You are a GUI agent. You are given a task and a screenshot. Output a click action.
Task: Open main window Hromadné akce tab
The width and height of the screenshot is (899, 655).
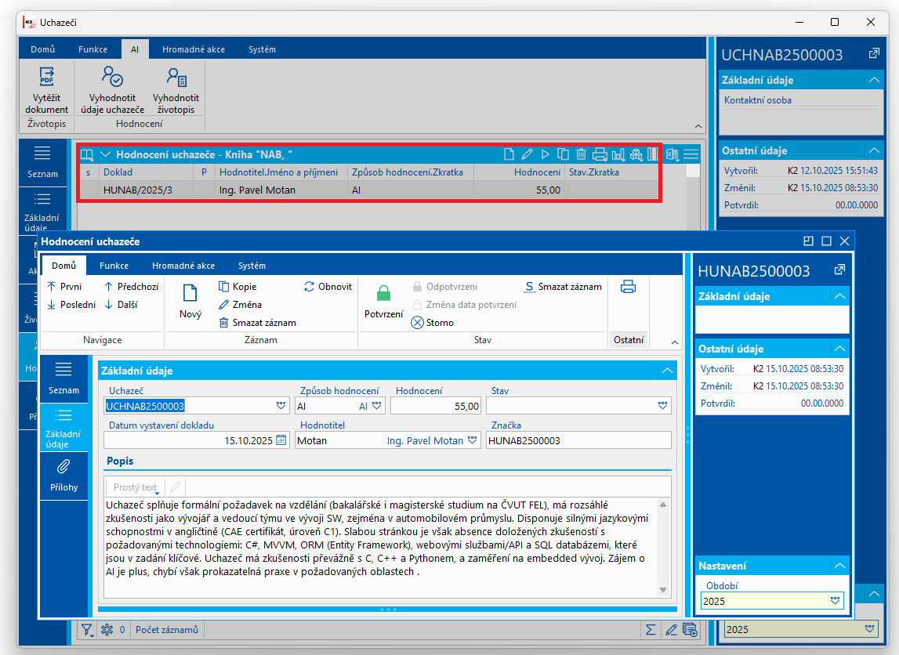coord(194,49)
